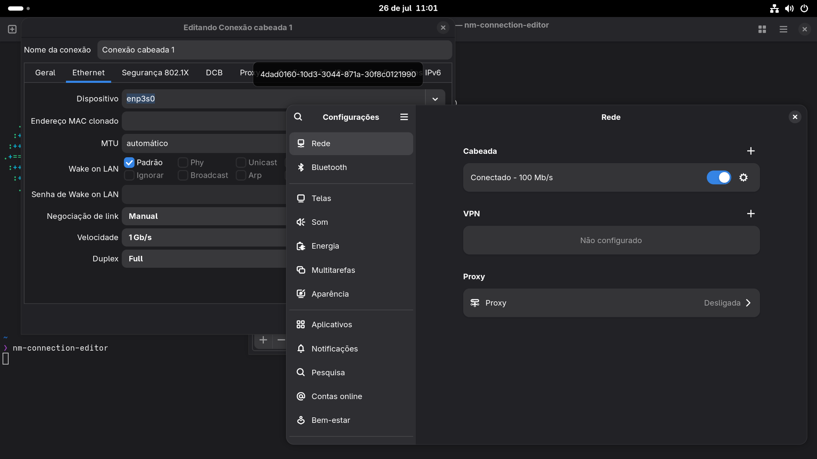
Task: Add a new VPN connection
Action: point(751,214)
